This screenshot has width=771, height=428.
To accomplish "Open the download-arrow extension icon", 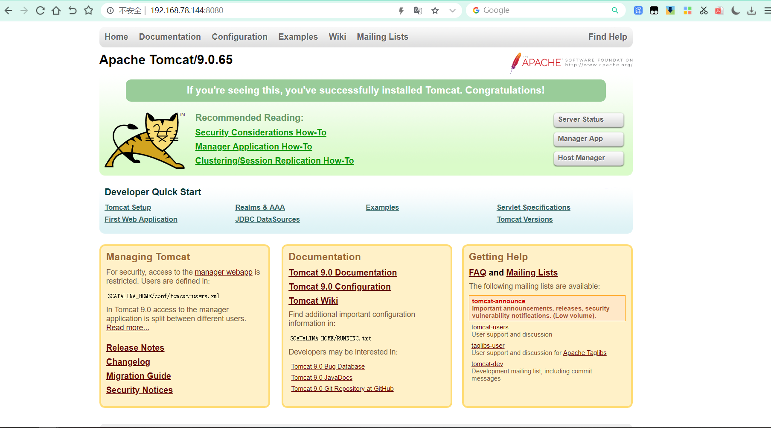I will (670, 10).
